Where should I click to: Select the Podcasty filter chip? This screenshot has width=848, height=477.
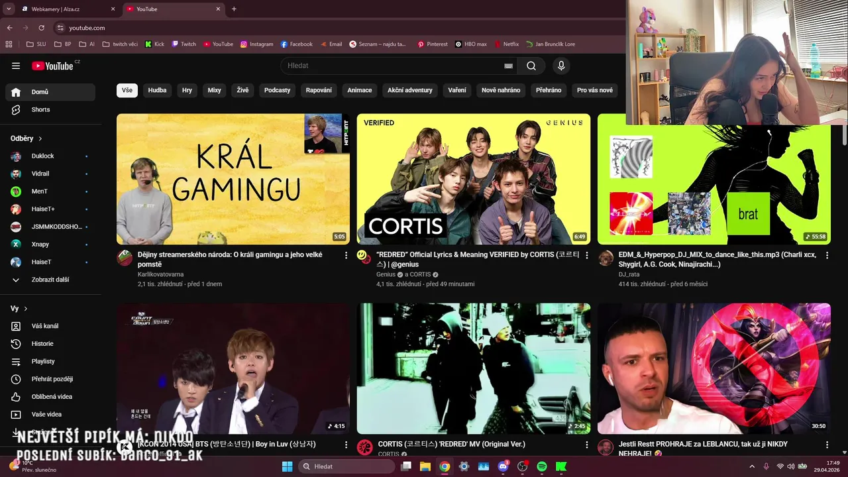click(x=277, y=90)
